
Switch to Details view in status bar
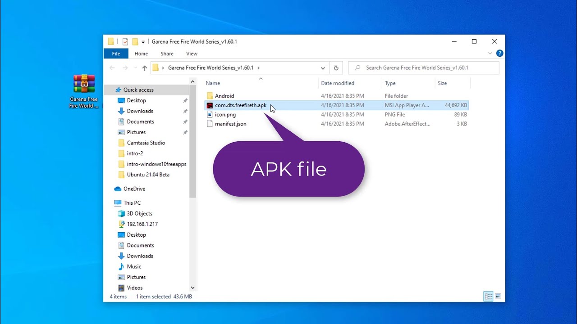[x=488, y=297]
